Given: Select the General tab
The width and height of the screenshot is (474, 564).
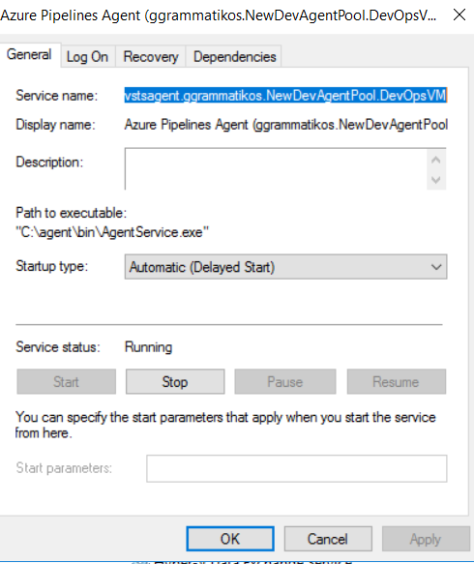Looking at the screenshot, I should tap(29, 55).
